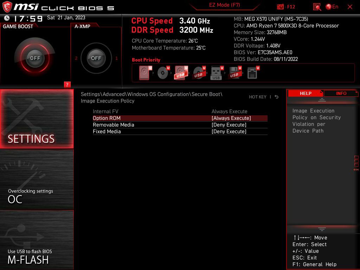Screen dimensions: 360x270
Task: Select A-XMP profile 1
Action: 116,58
